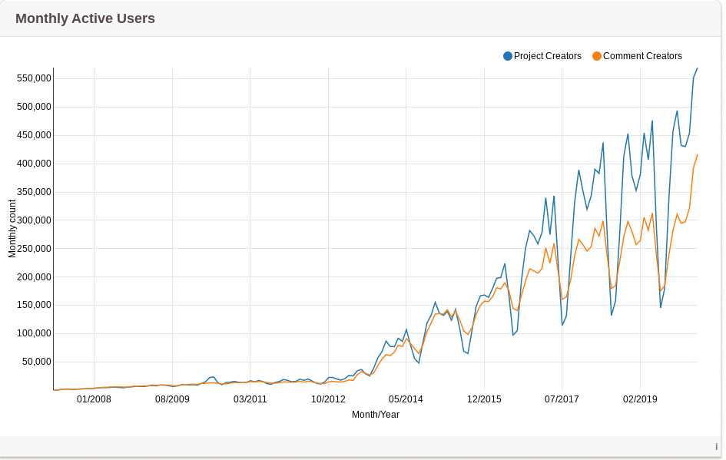This screenshot has width=726, height=460.
Task: Click the Monthly Active Users panel title
Action: click(85, 18)
